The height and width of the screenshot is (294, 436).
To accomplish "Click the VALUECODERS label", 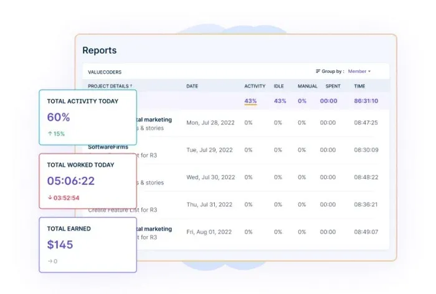I will click(x=105, y=72).
